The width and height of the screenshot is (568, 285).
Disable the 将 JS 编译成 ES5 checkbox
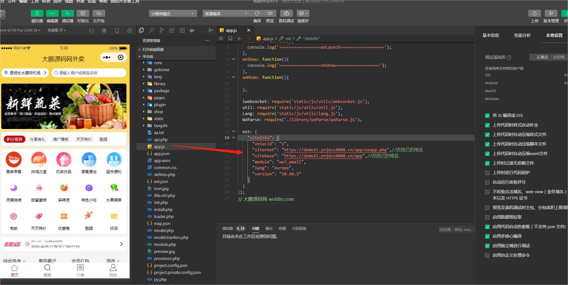tap(487, 116)
